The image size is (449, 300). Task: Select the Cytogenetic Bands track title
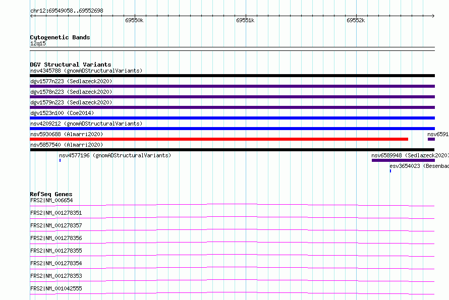click(60, 37)
